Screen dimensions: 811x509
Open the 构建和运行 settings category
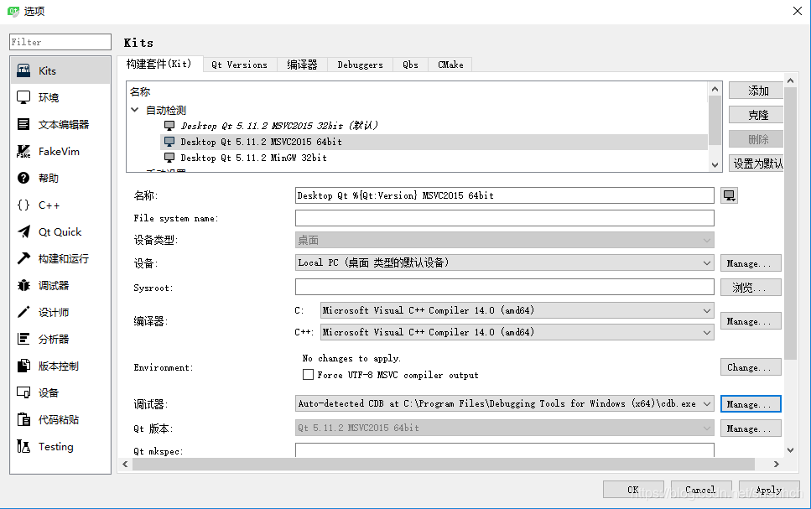(60, 258)
